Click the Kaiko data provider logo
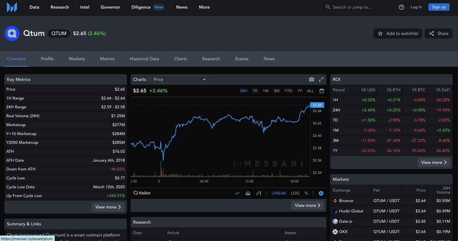 142,193
